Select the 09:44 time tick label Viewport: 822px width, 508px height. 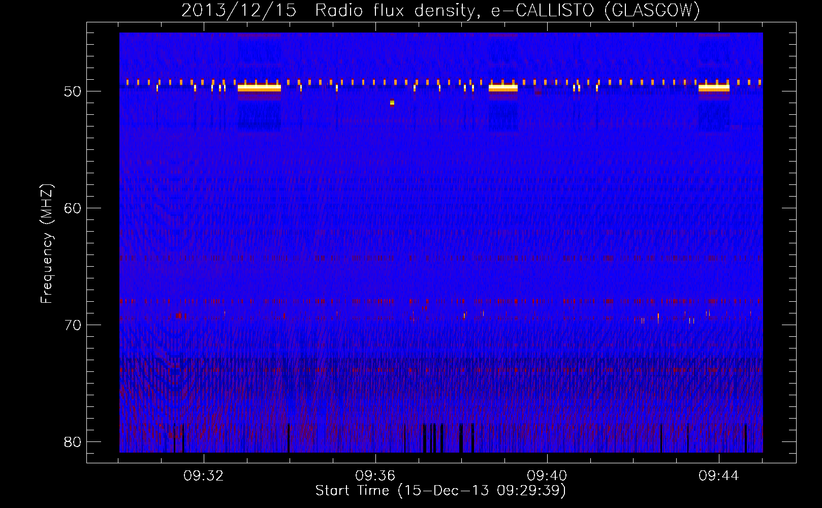[x=719, y=476]
